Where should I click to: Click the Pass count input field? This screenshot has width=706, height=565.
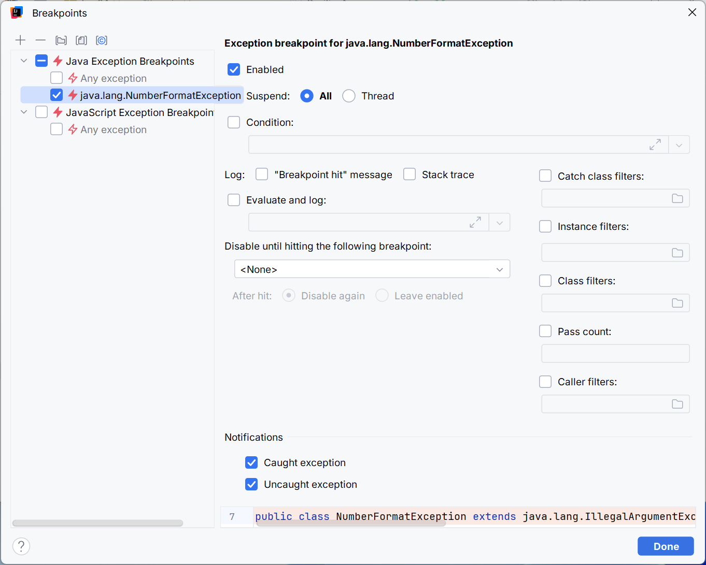[x=615, y=353]
